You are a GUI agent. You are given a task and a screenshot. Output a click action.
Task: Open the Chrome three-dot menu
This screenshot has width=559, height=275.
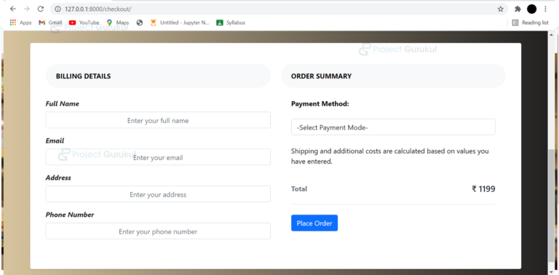click(545, 9)
